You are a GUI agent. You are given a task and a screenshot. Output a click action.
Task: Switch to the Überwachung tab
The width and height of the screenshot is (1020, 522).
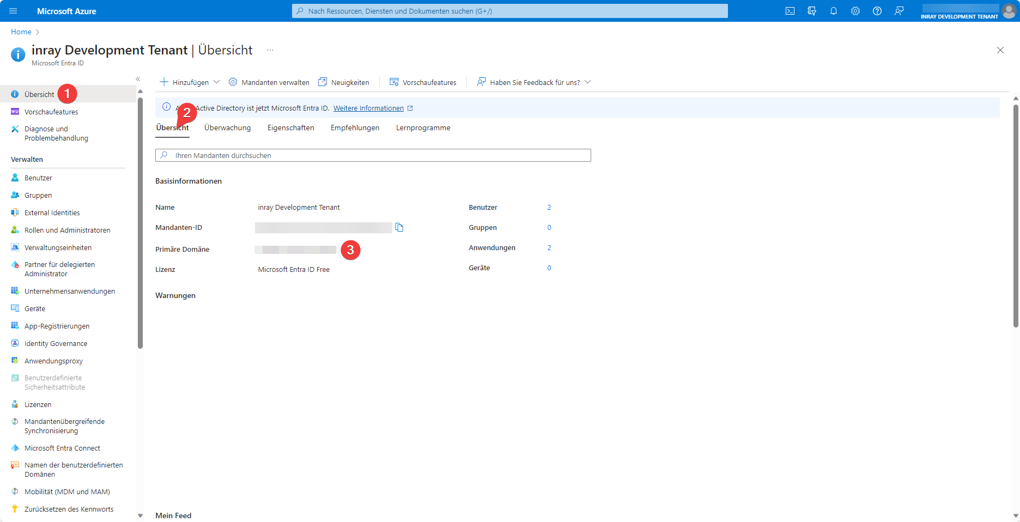coord(227,128)
